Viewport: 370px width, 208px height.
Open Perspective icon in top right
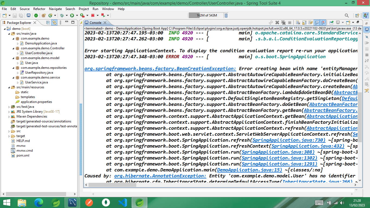click(x=357, y=16)
